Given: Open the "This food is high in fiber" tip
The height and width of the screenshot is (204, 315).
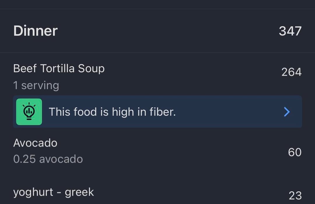Looking at the screenshot, I should coord(112,112).
